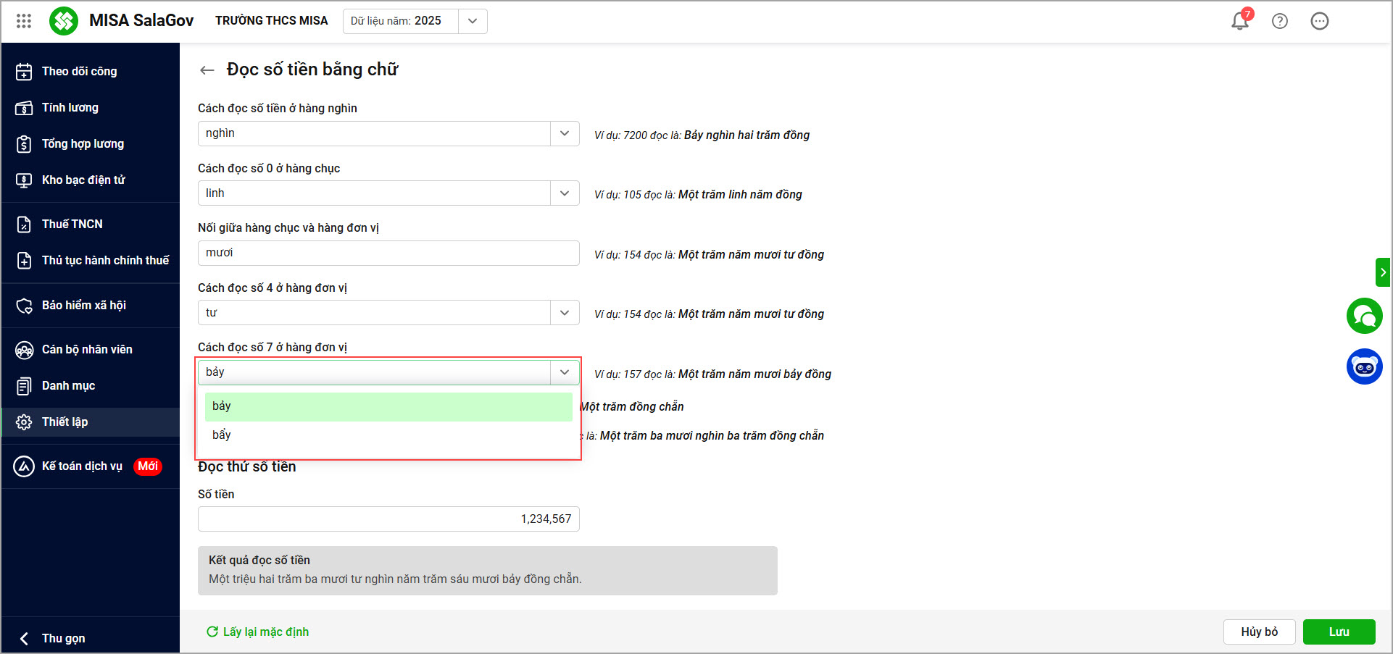Click the Hủy bỏ cancel button
The image size is (1393, 654).
pyautogui.click(x=1260, y=632)
